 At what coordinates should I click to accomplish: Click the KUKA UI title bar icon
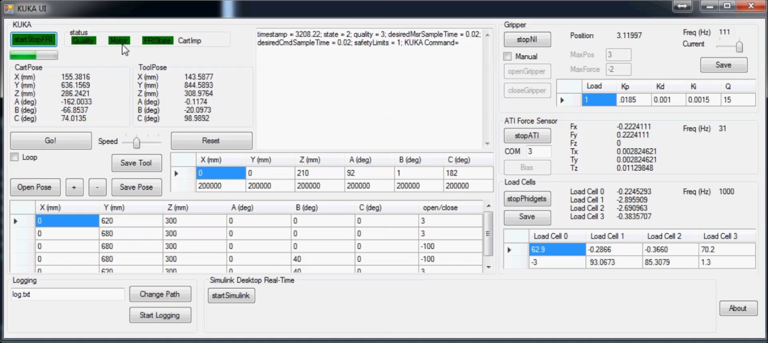coord(9,8)
